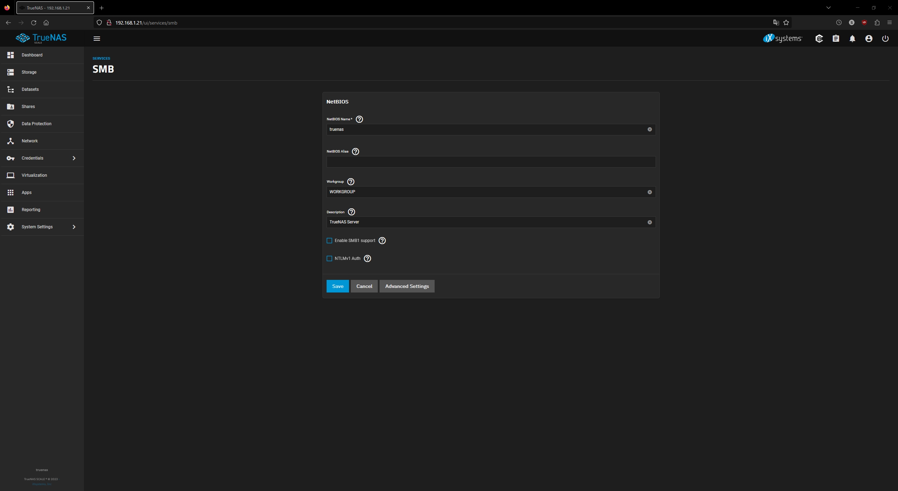The height and width of the screenshot is (491, 898).
Task: Toggle the sidebar with the hamburger menu
Action: [97, 39]
